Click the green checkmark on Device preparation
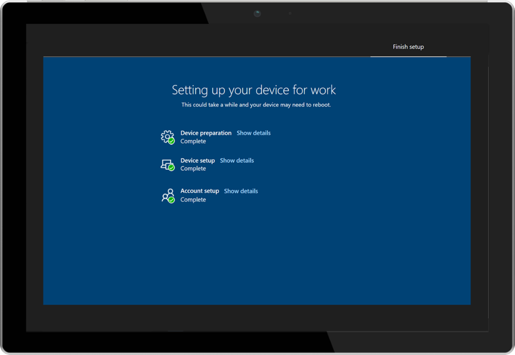 tap(171, 140)
